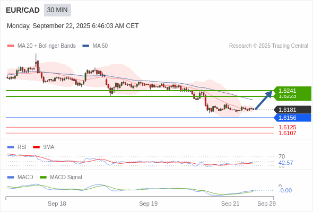Toggle the MACD Signal legend entry
Screen dimensions: 313x212
[61, 177]
